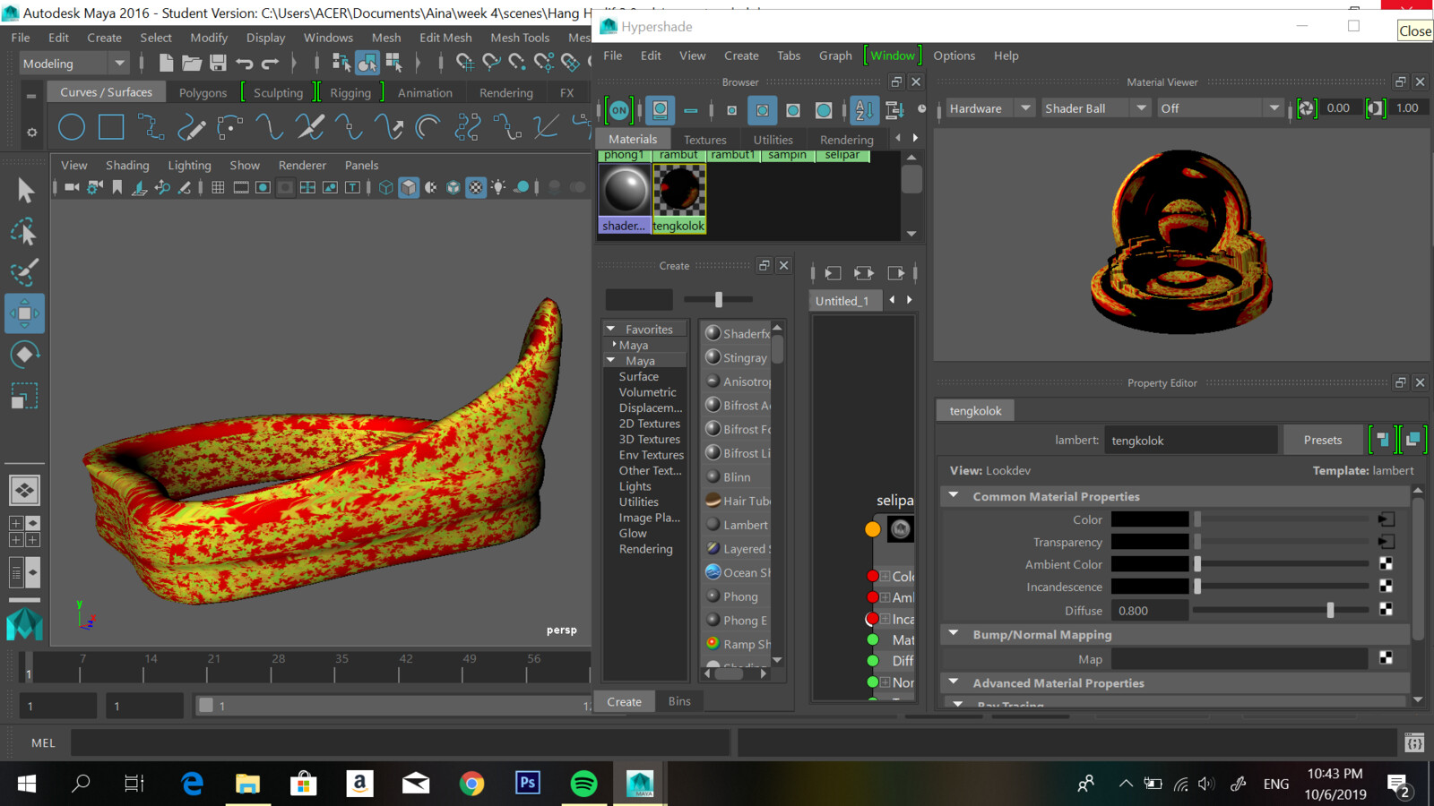Screen dimensions: 1434x806
Task: Select the shader material swatch thumbnail
Action: tap(625, 198)
